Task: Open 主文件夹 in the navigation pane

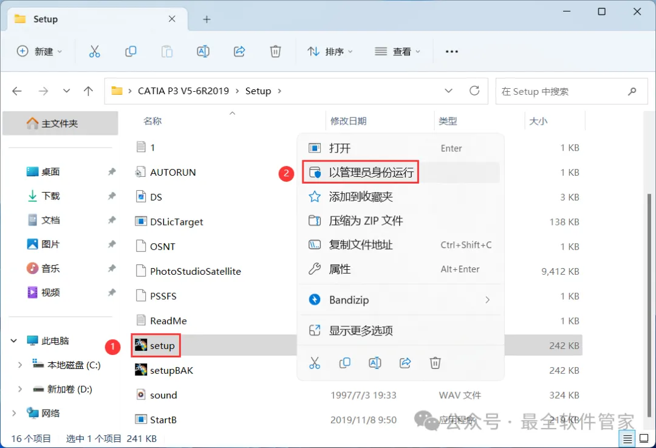Action: tap(60, 123)
